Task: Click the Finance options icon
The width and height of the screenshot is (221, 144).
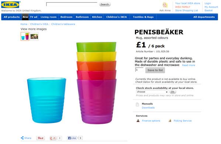Action: [x=138, y=120]
